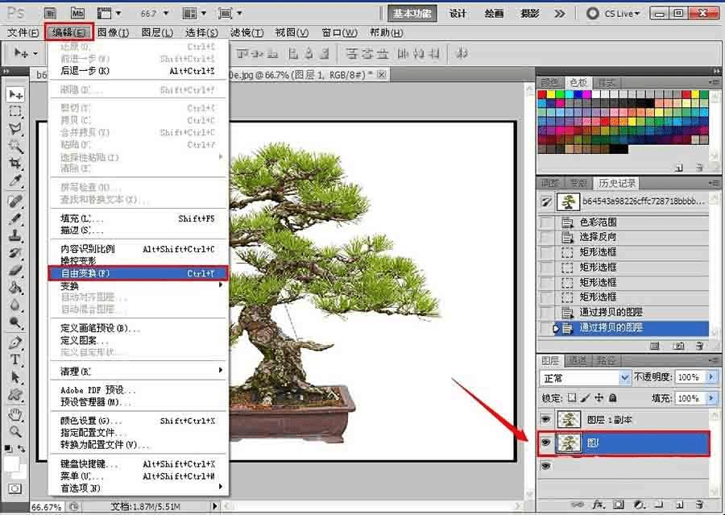Reset default foreground/background colors icon
Screen dimensions: 725x515
click(8, 448)
